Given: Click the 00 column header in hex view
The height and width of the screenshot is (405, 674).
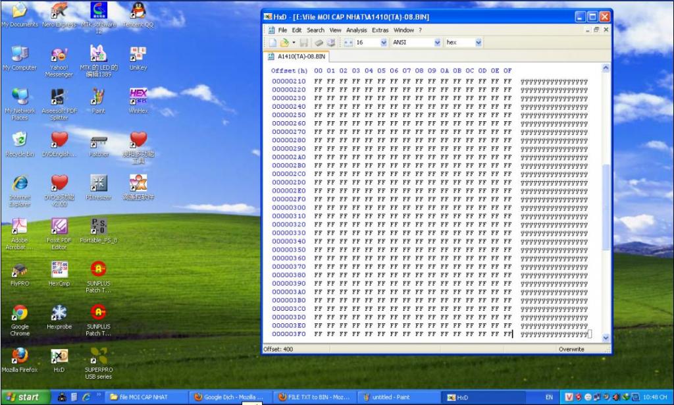Looking at the screenshot, I should pyautogui.click(x=318, y=70).
